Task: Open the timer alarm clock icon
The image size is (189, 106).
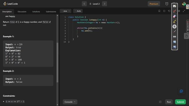Action: (167, 4)
